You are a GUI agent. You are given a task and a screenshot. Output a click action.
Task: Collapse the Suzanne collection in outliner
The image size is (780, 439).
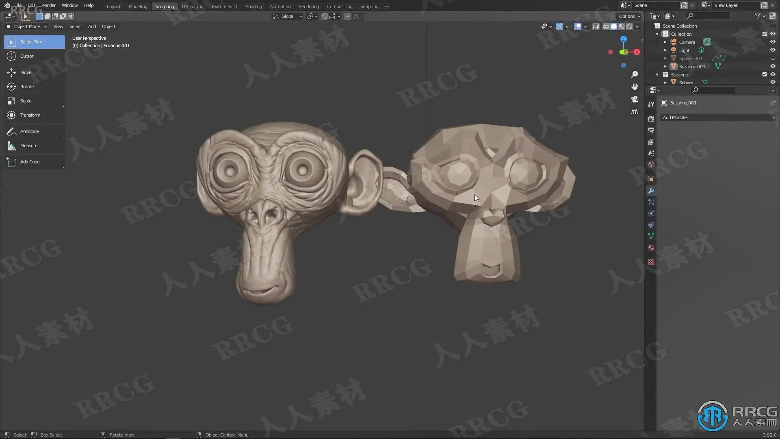[x=657, y=75]
